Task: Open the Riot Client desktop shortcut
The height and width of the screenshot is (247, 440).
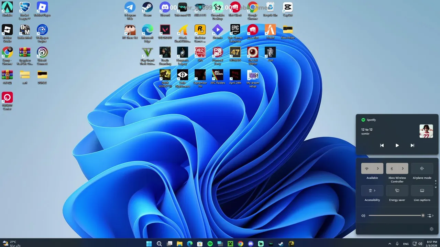Action: [x=235, y=9]
